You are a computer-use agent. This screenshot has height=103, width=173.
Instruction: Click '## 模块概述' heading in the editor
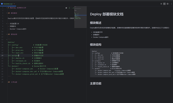pos(13,13)
